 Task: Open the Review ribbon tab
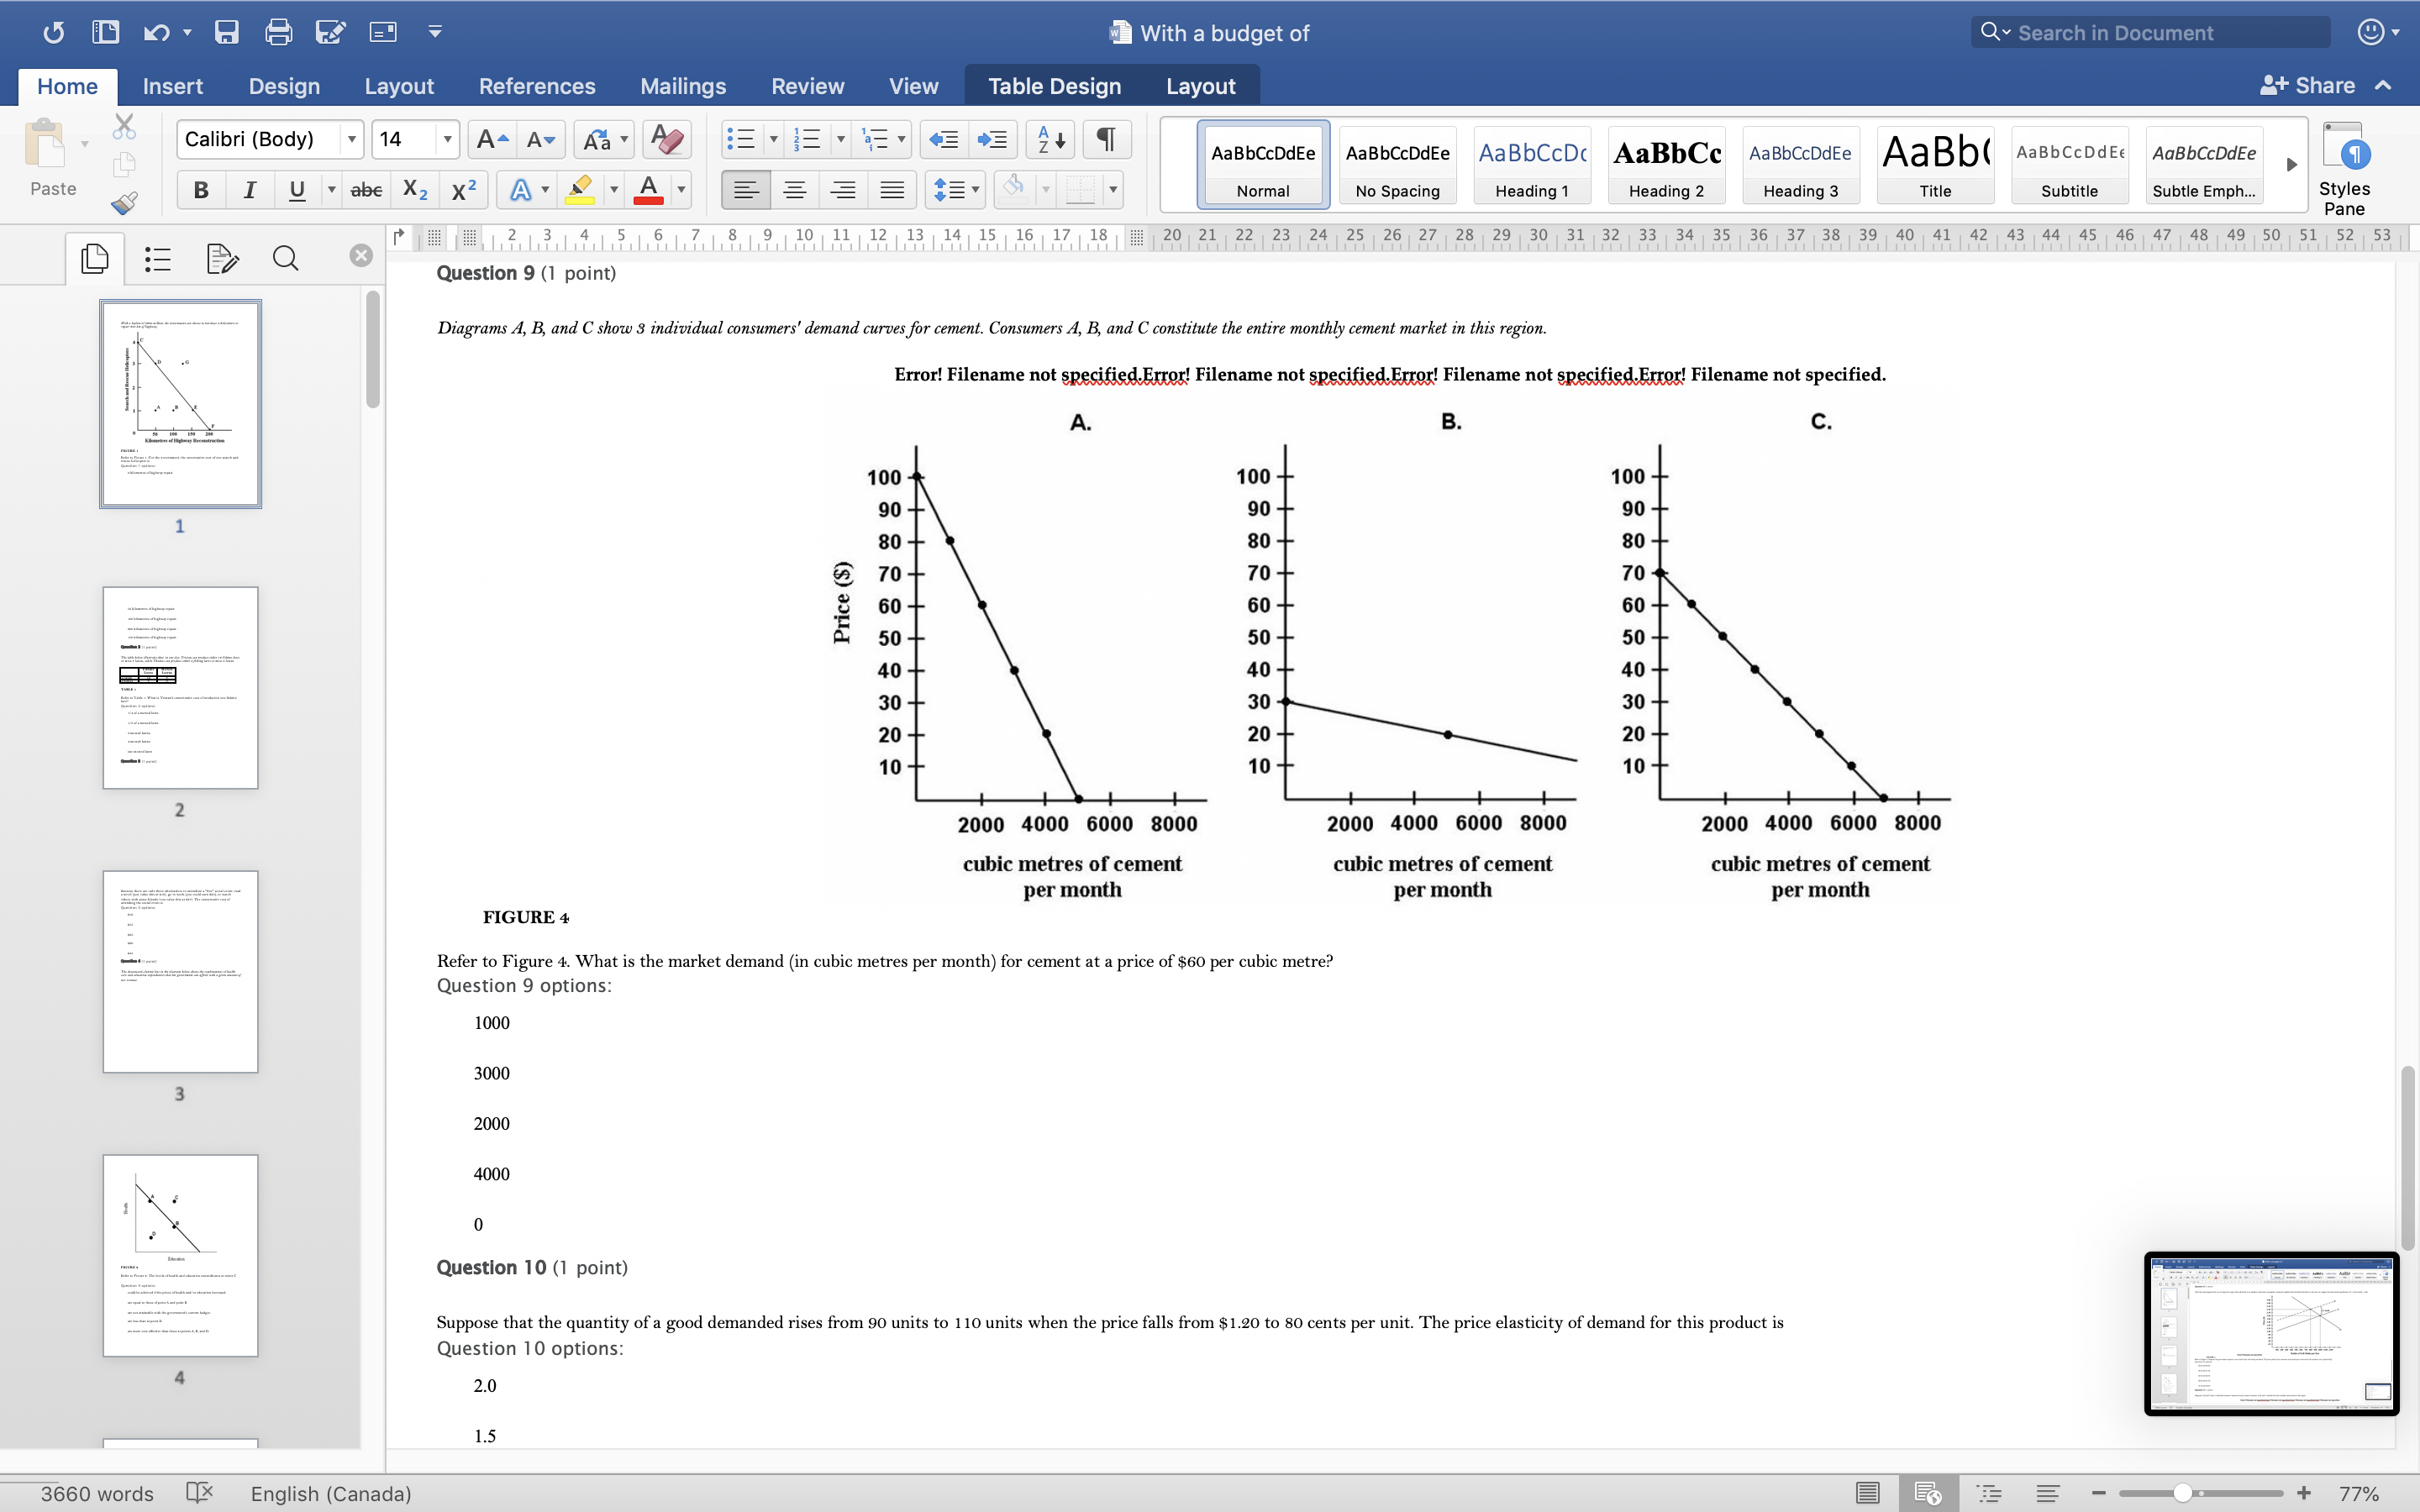(x=807, y=86)
